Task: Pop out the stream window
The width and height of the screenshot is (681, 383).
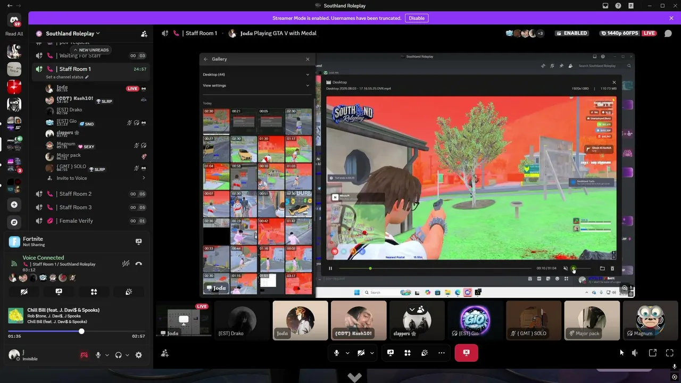Action: point(653,353)
